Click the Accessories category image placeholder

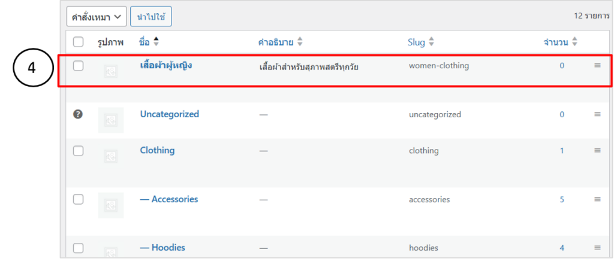(x=110, y=205)
